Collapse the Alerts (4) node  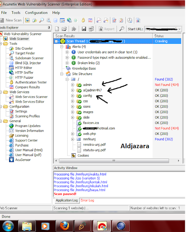point(61,47)
